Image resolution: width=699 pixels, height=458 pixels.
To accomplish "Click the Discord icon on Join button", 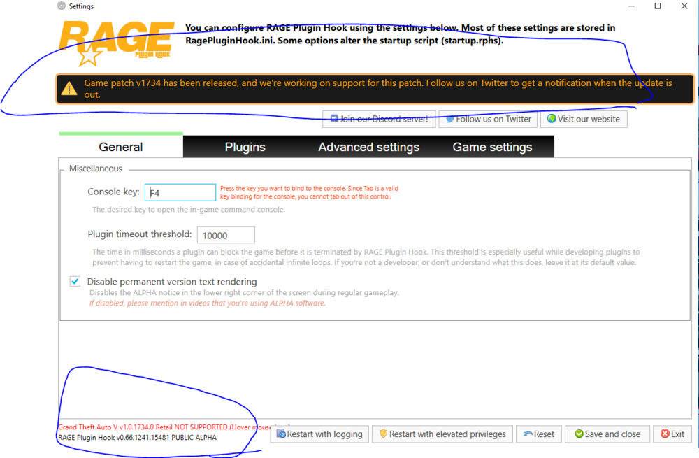I will tap(334, 119).
